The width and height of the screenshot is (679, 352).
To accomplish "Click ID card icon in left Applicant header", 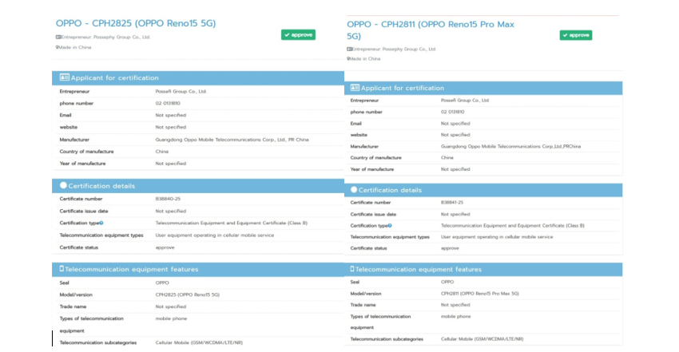I will 65,77.
